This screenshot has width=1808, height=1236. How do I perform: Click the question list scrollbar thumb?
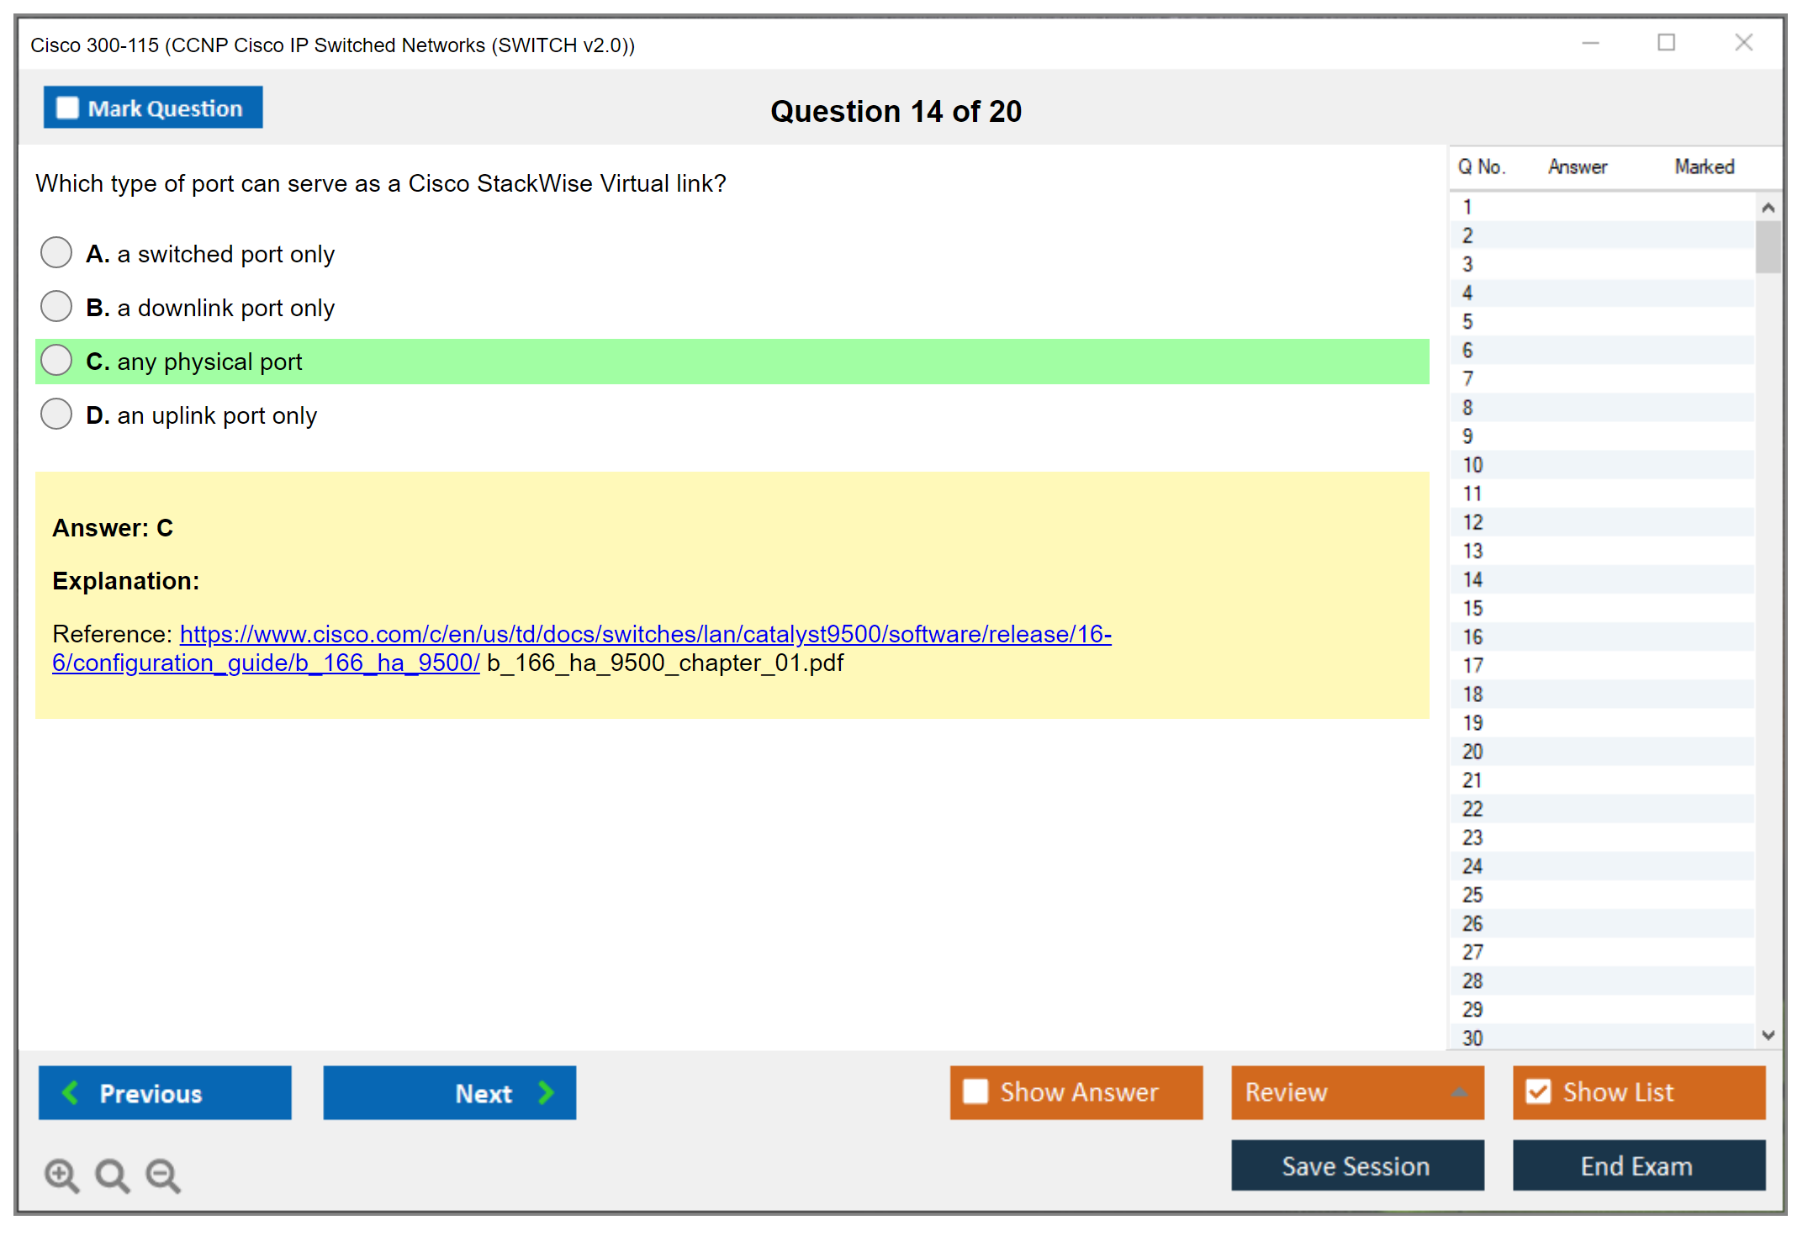[1768, 246]
